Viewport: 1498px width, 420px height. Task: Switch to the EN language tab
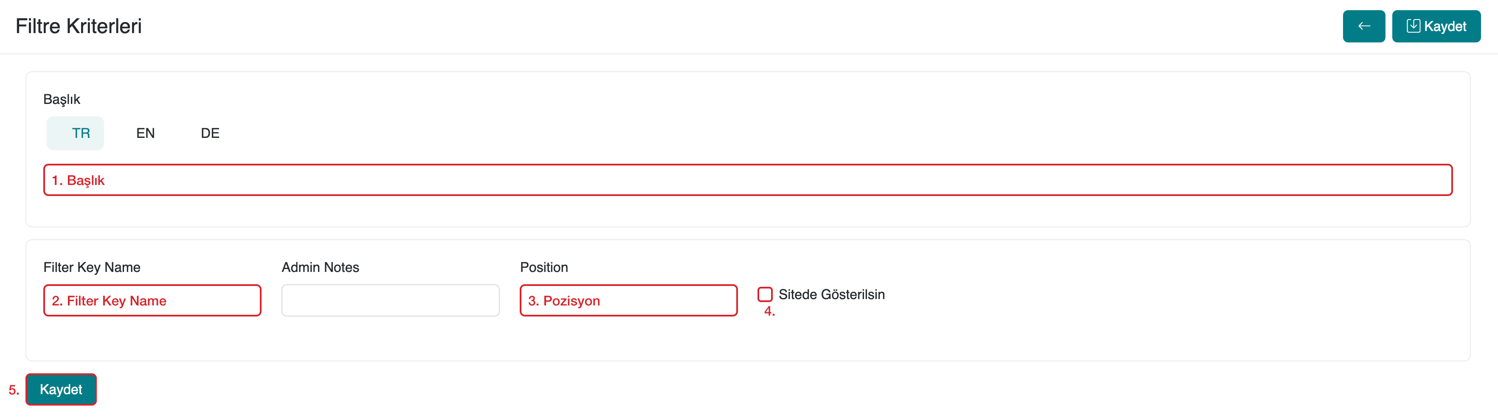145,133
